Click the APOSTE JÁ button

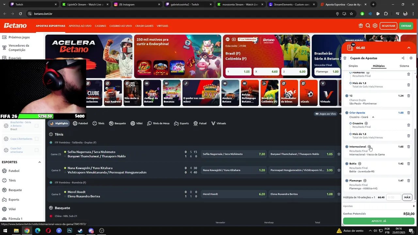point(378,221)
